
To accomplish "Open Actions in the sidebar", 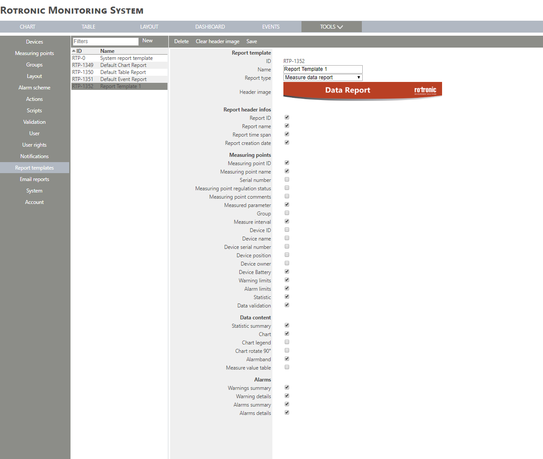I will coord(34,99).
